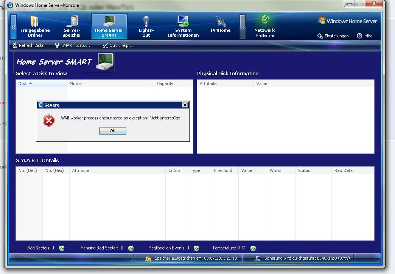This screenshot has height=274, width=395.
Task: Open Quick Help…
Action: click(118, 45)
